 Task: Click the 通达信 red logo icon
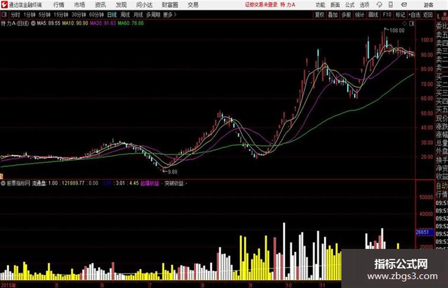point(4,5)
